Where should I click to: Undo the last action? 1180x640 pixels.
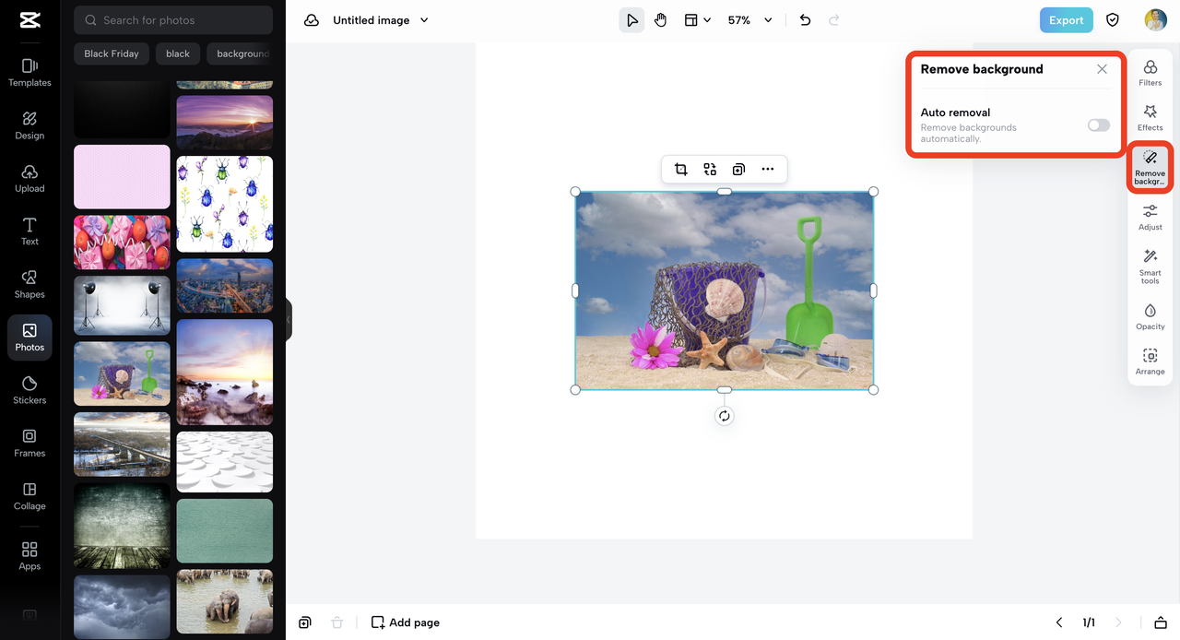(805, 20)
